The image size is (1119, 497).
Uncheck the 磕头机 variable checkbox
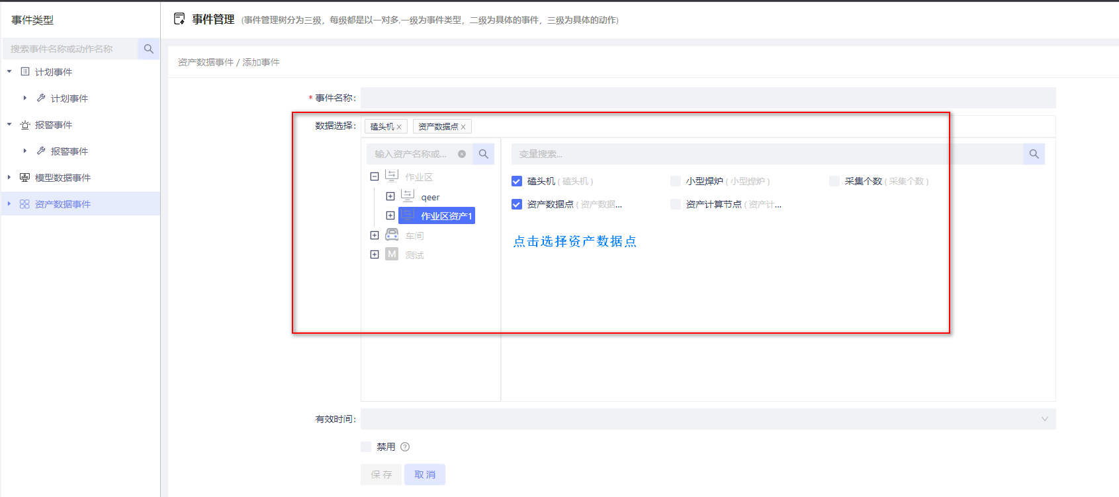[x=517, y=181]
